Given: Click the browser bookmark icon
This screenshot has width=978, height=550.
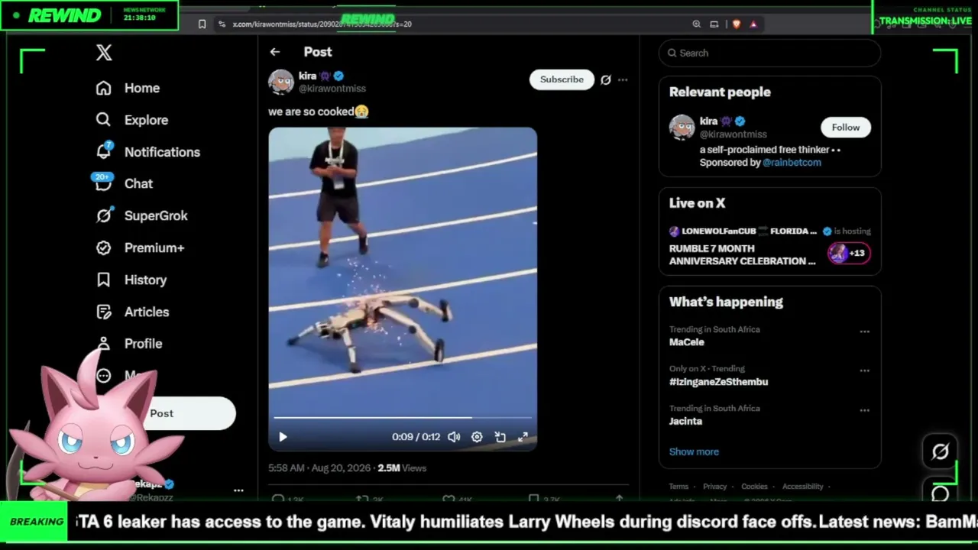Looking at the screenshot, I should coord(202,24).
